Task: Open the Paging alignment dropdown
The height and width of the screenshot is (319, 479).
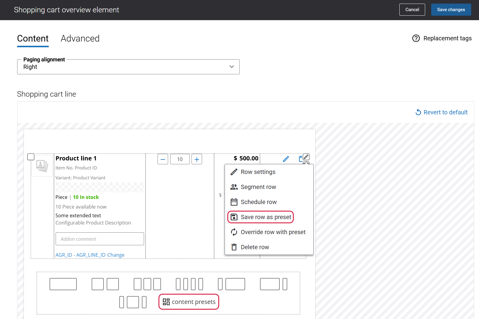Action: (128, 67)
